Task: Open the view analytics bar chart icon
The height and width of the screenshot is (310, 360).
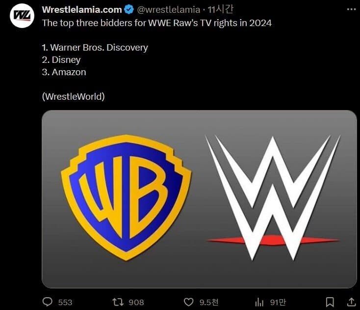Action: click(x=259, y=302)
